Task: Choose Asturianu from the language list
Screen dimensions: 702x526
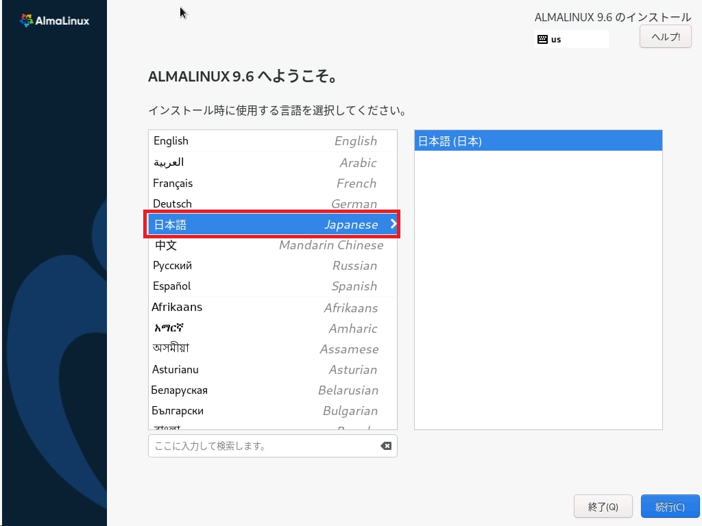Action: [x=272, y=370]
